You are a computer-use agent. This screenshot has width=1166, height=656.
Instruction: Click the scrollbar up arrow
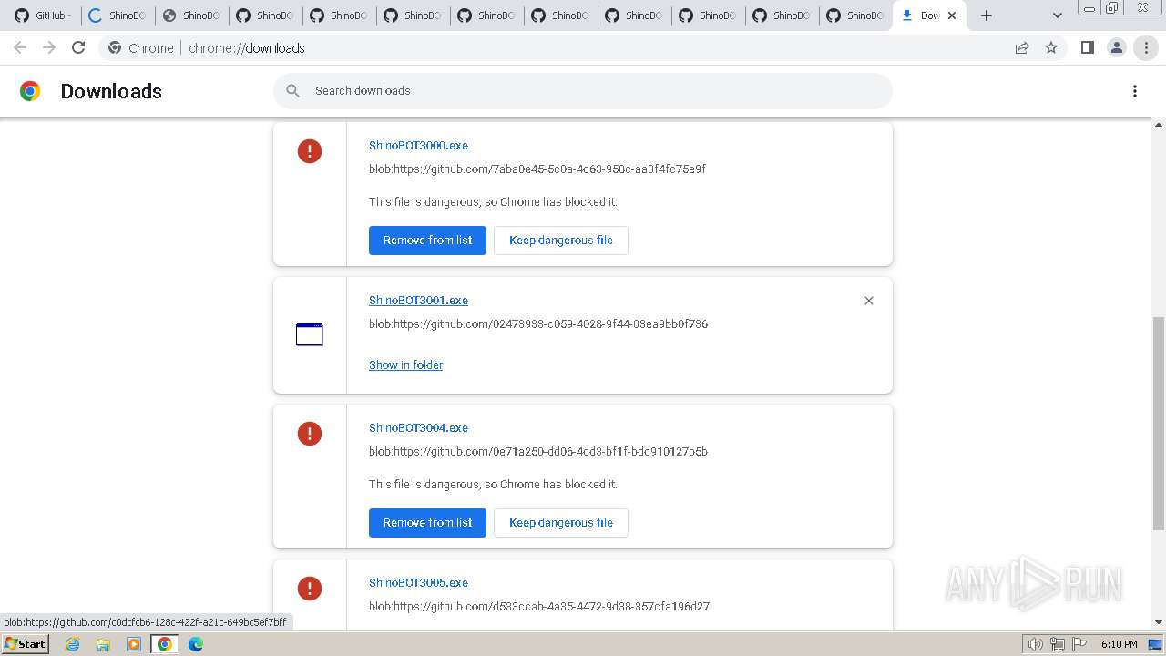(1159, 125)
